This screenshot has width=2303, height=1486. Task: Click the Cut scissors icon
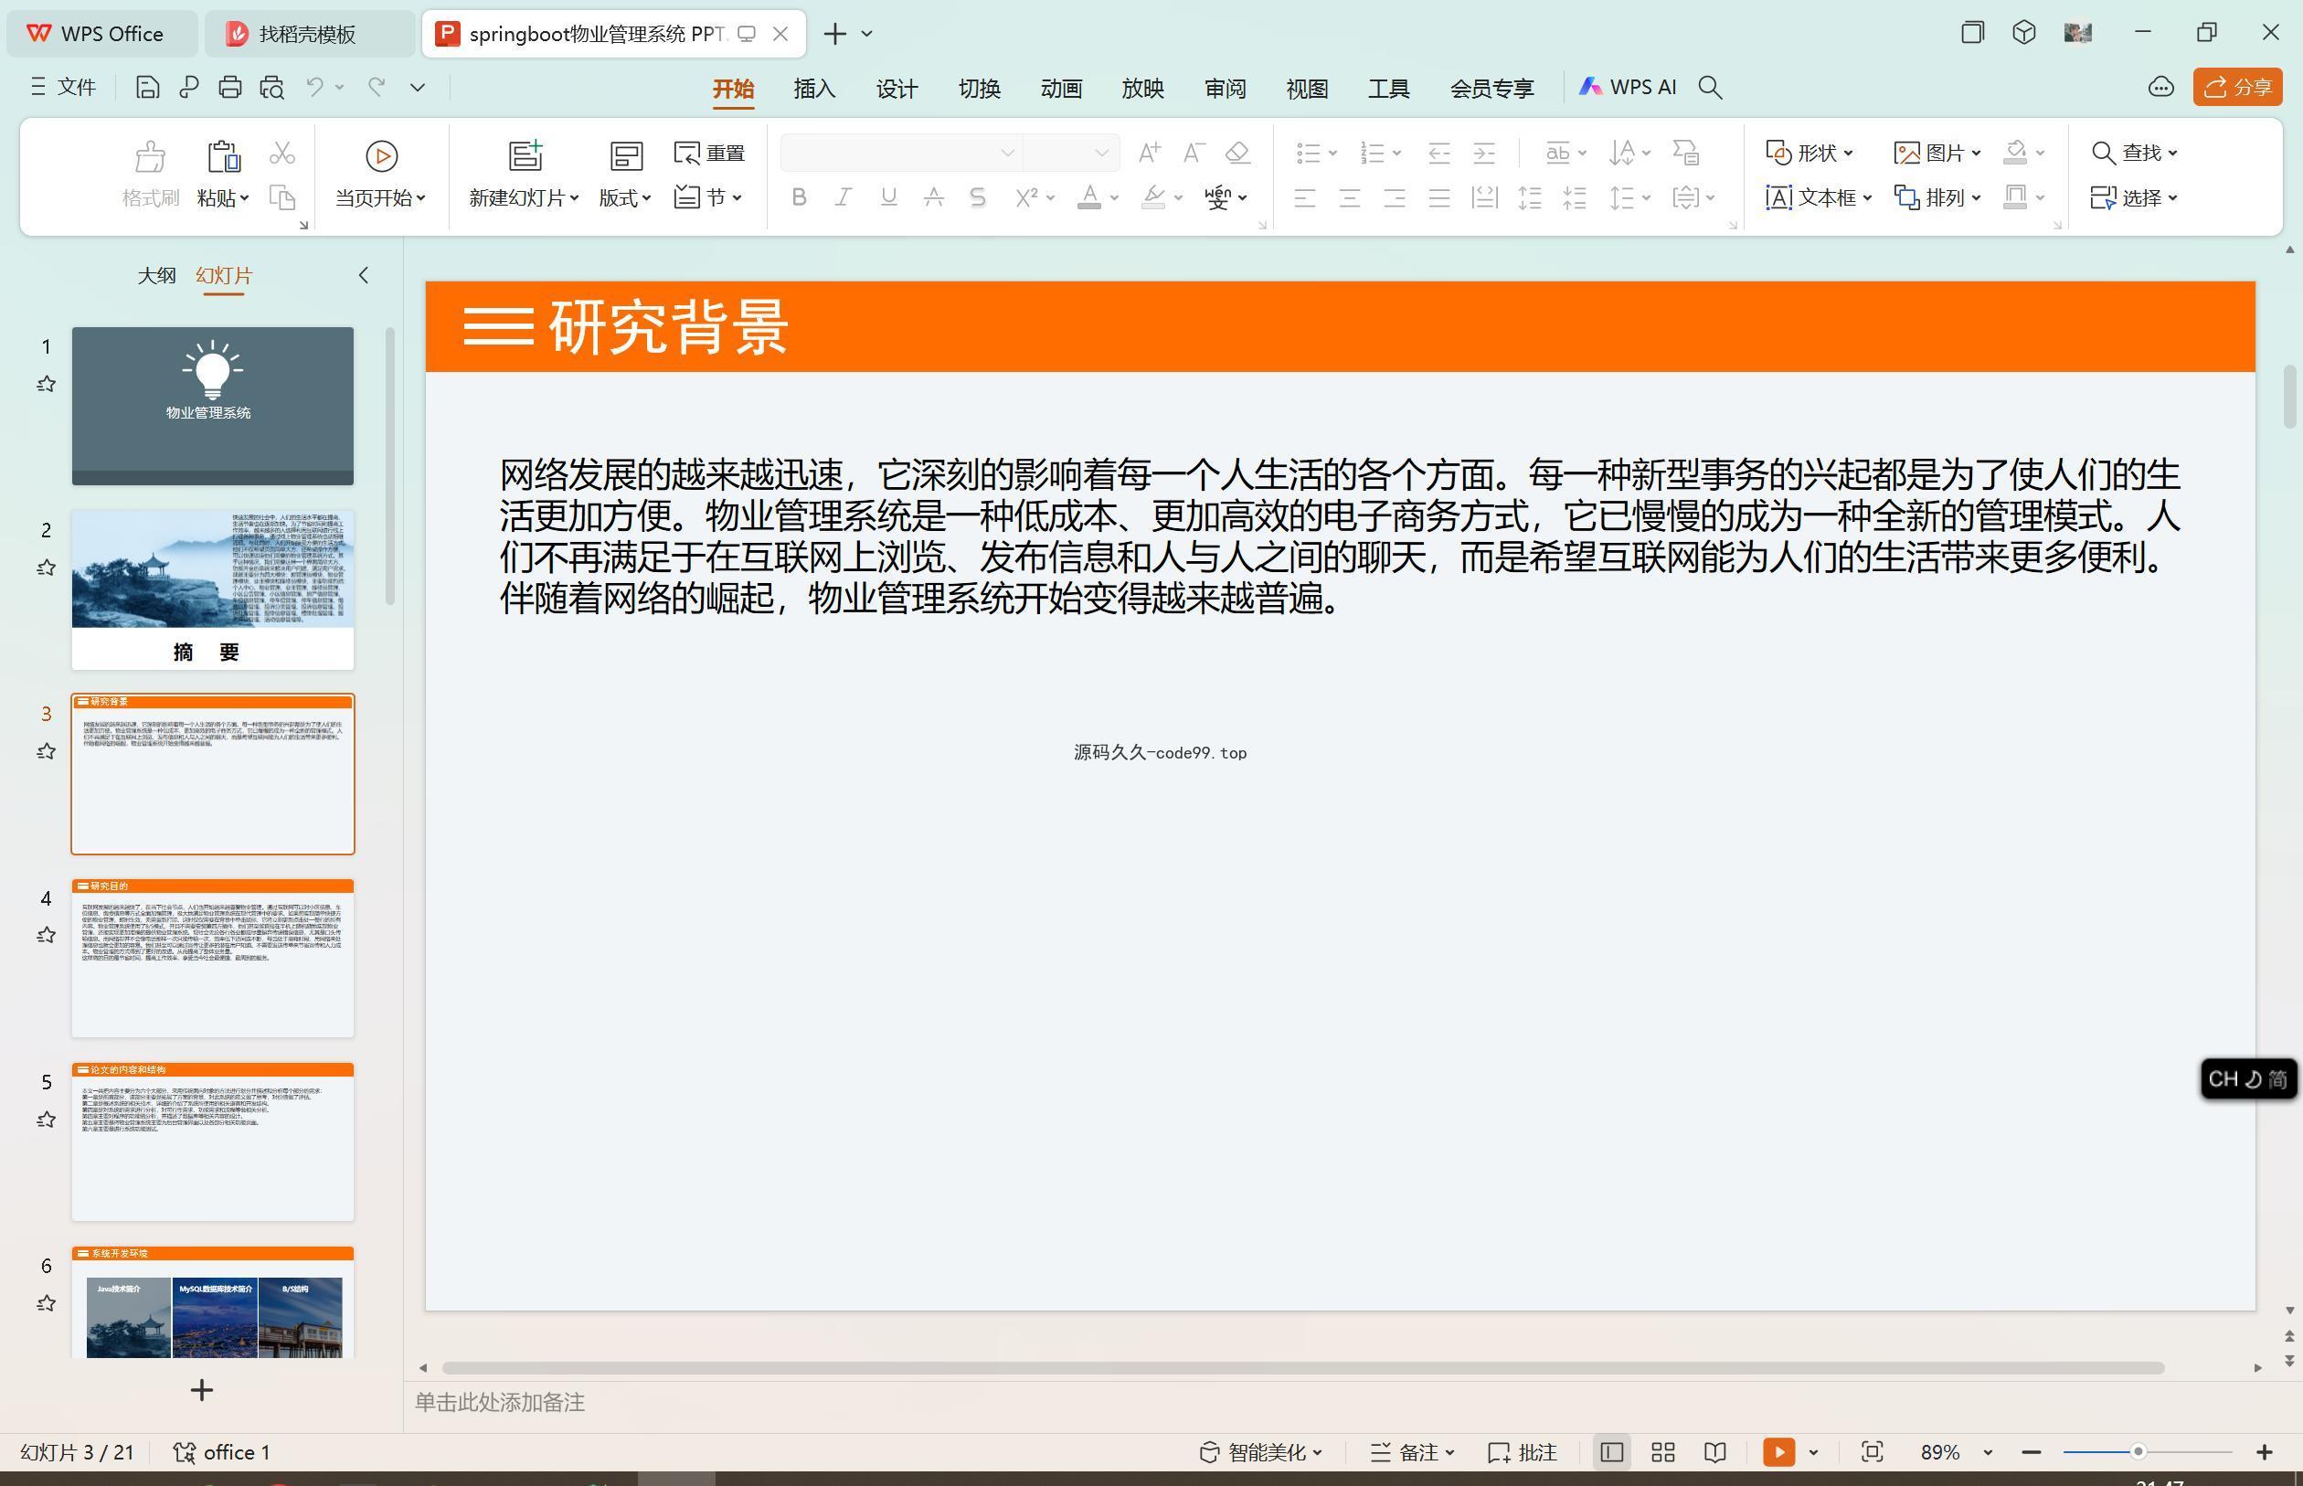[x=281, y=153]
